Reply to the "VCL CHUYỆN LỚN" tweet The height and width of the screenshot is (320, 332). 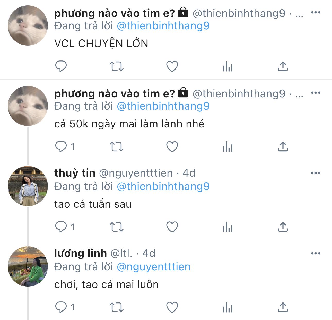tap(61, 66)
